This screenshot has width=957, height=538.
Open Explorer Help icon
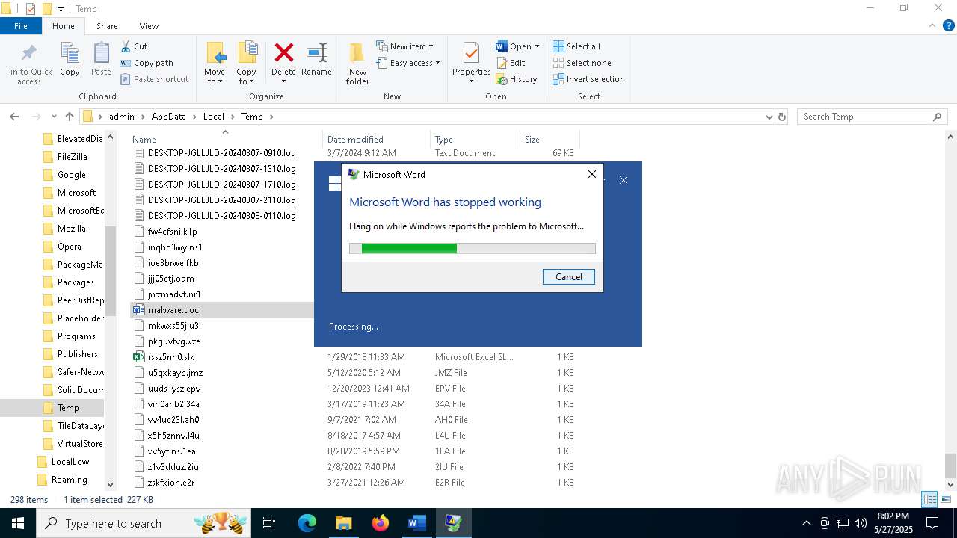click(x=947, y=26)
